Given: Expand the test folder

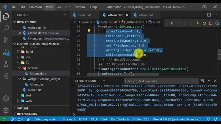Looking at the screenshot, I should [x=28, y=95].
